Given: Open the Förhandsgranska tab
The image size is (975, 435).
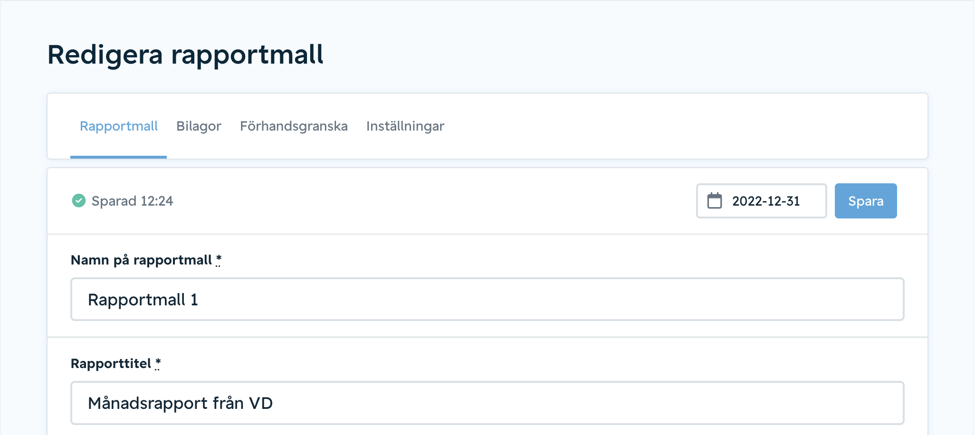Looking at the screenshot, I should 294,126.
